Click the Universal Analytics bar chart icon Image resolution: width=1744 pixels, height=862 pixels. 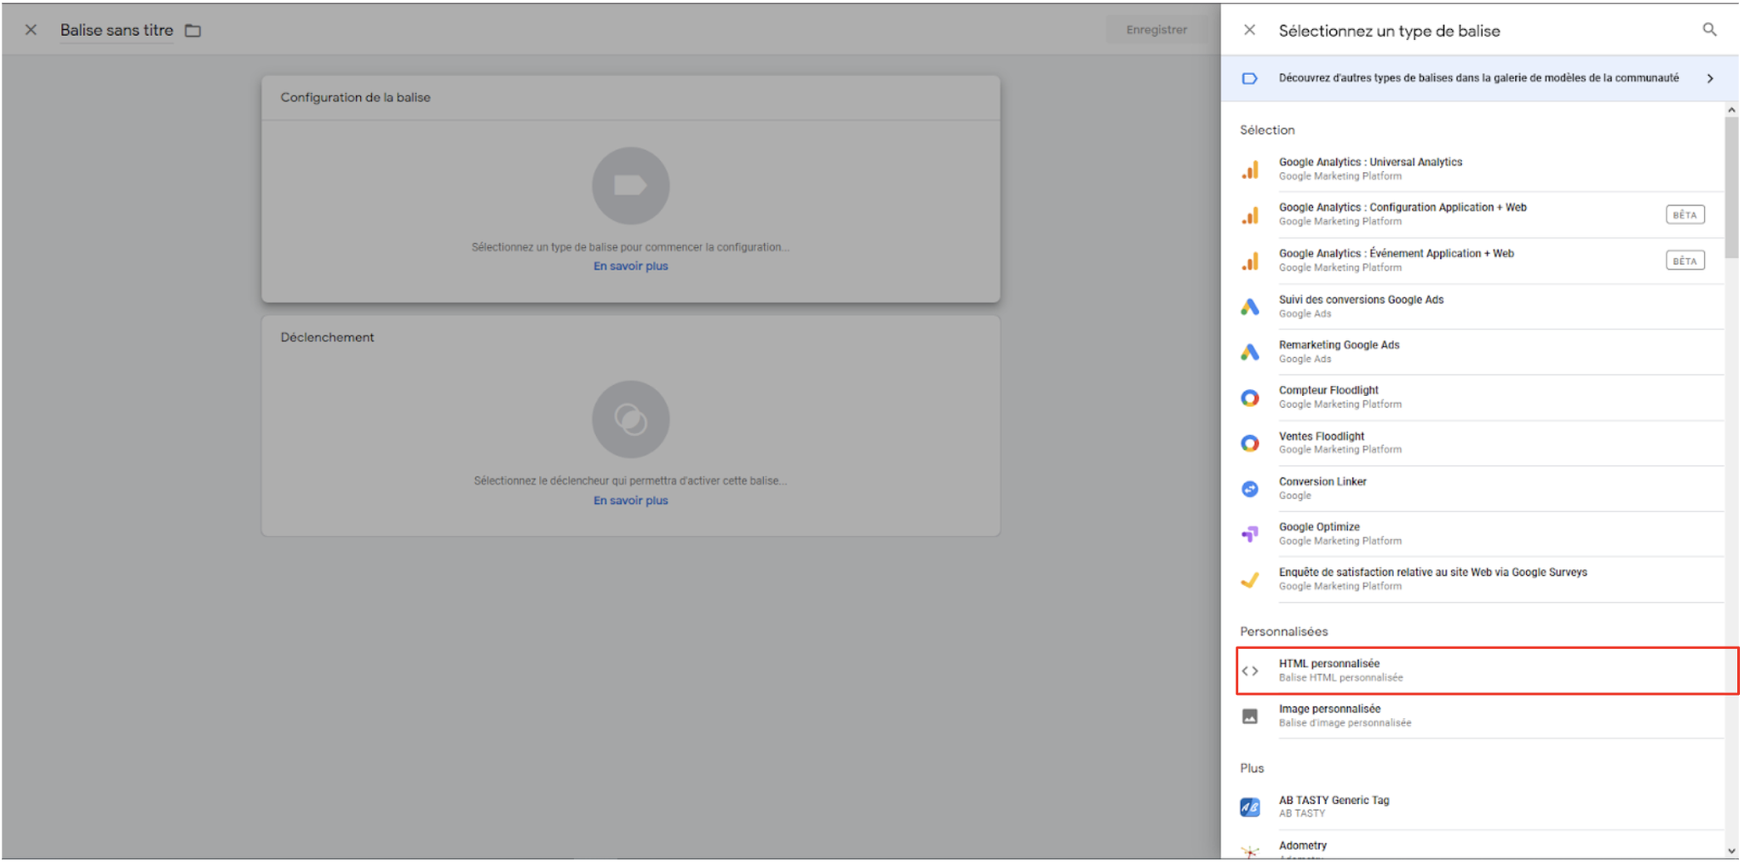[x=1249, y=170]
